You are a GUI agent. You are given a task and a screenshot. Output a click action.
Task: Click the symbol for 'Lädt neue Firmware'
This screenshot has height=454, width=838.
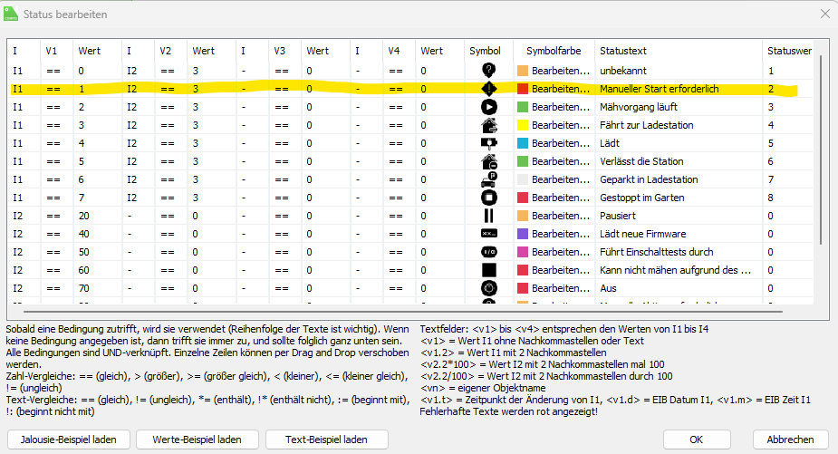coord(488,234)
